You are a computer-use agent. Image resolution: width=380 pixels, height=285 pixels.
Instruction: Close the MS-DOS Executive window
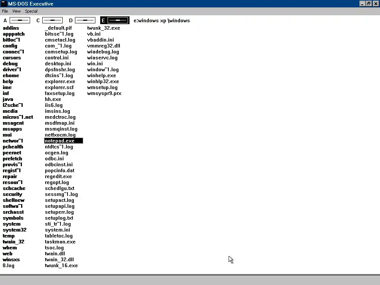click(376, 4)
